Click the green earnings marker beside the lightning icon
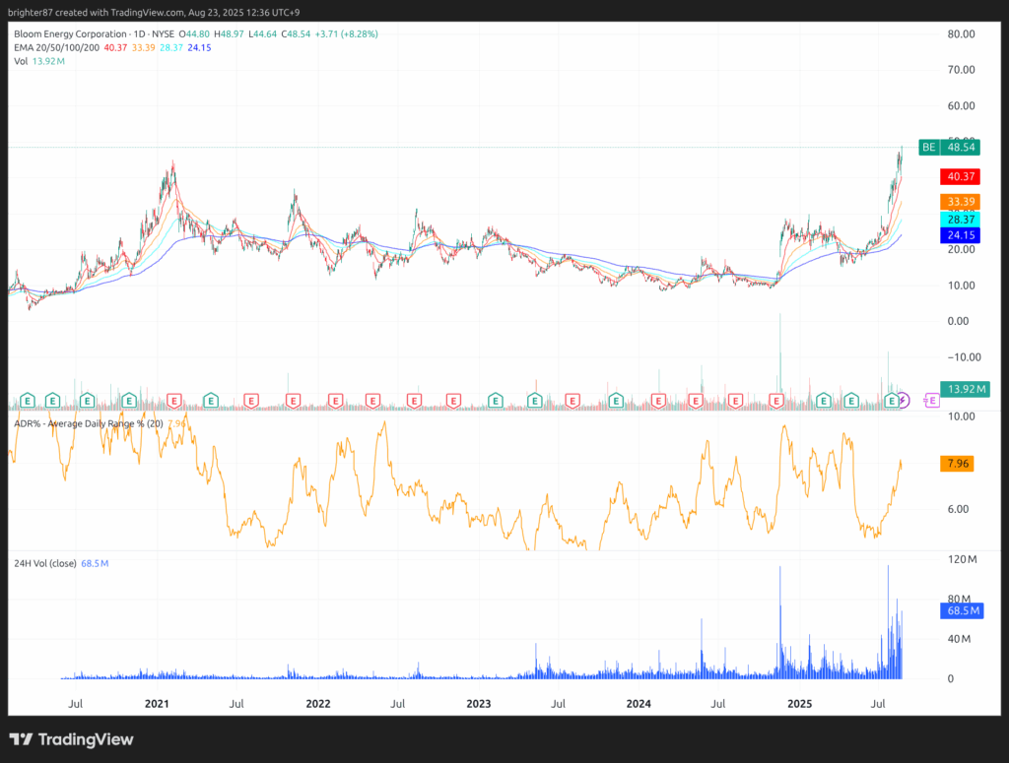The height and width of the screenshot is (763, 1009). [x=891, y=401]
